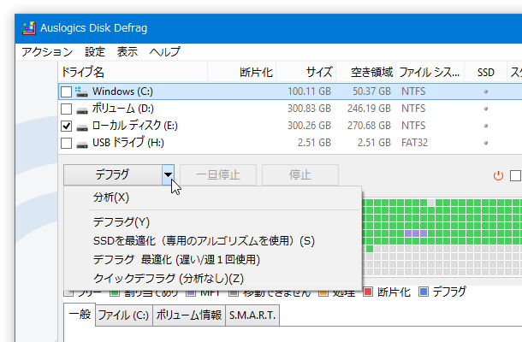Click the 50.37 GB free space cell
This screenshot has height=342, width=522.
point(371,91)
